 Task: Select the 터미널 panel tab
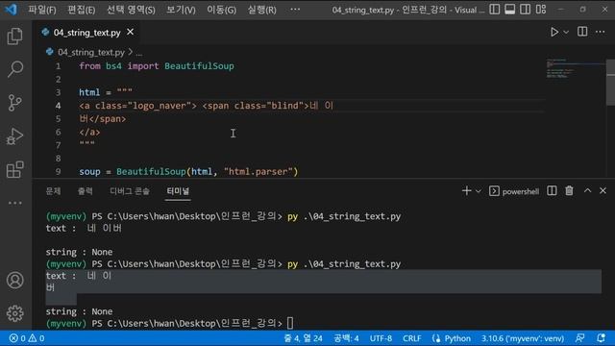(x=178, y=191)
